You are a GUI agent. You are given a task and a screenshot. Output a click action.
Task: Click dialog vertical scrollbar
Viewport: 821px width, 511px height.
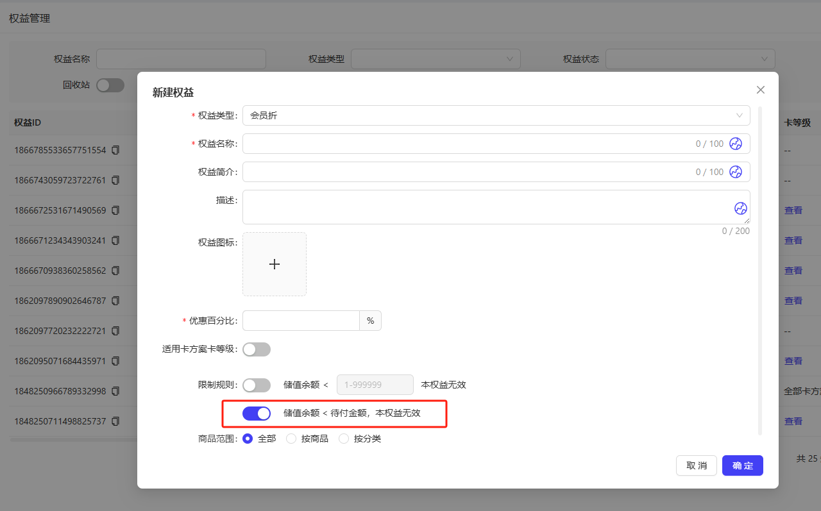point(761,271)
